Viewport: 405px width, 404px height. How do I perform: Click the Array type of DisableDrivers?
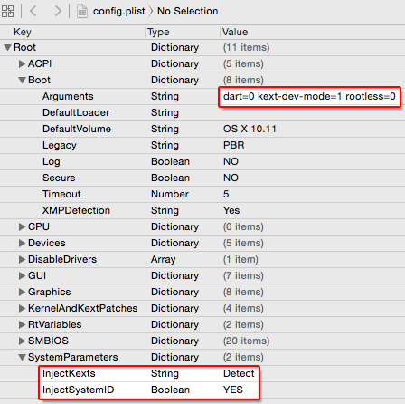(x=164, y=260)
